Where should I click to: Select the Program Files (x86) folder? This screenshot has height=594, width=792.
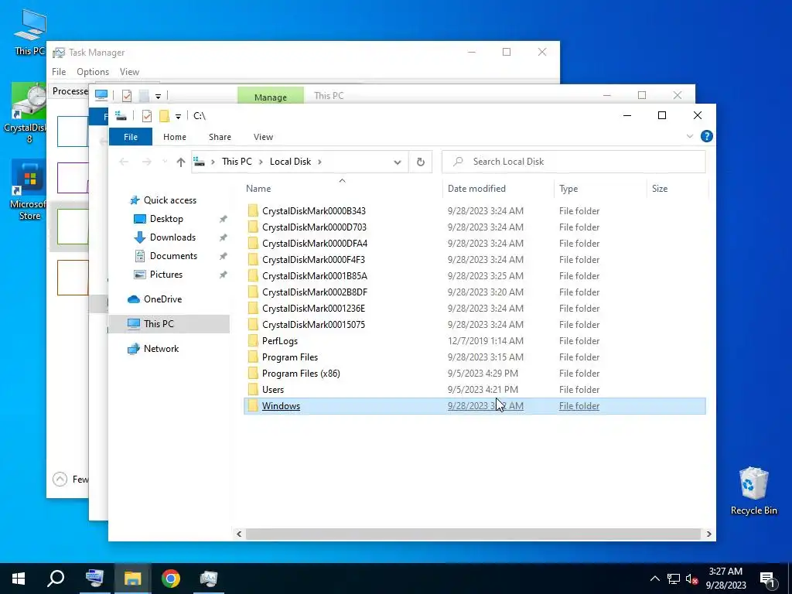click(x=301, y=374)
